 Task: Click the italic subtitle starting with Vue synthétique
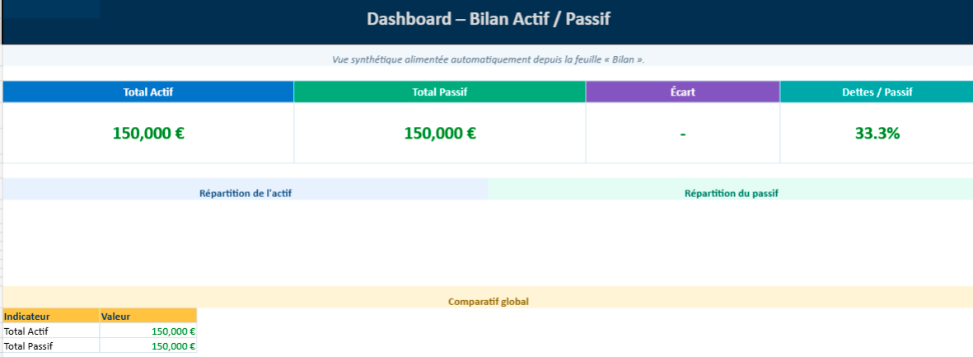click(488, 59)
